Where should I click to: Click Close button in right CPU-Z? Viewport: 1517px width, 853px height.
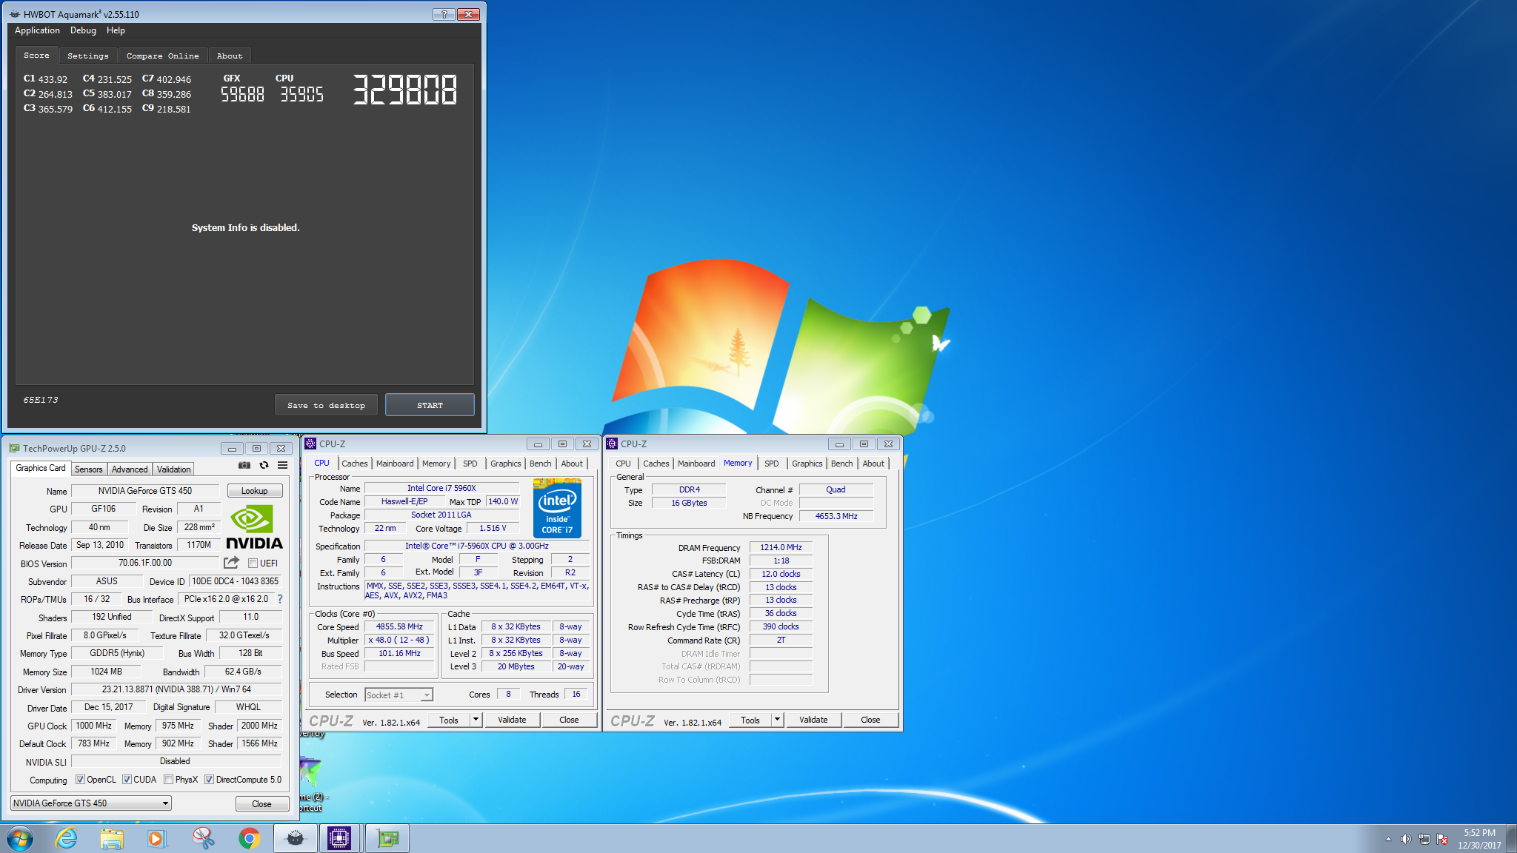(870, 720)
